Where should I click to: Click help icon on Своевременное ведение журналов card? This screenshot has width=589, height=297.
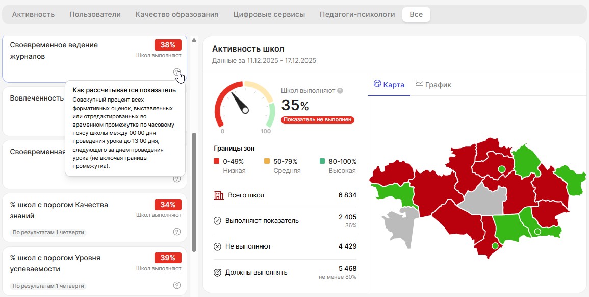click(x=176, y=72)
